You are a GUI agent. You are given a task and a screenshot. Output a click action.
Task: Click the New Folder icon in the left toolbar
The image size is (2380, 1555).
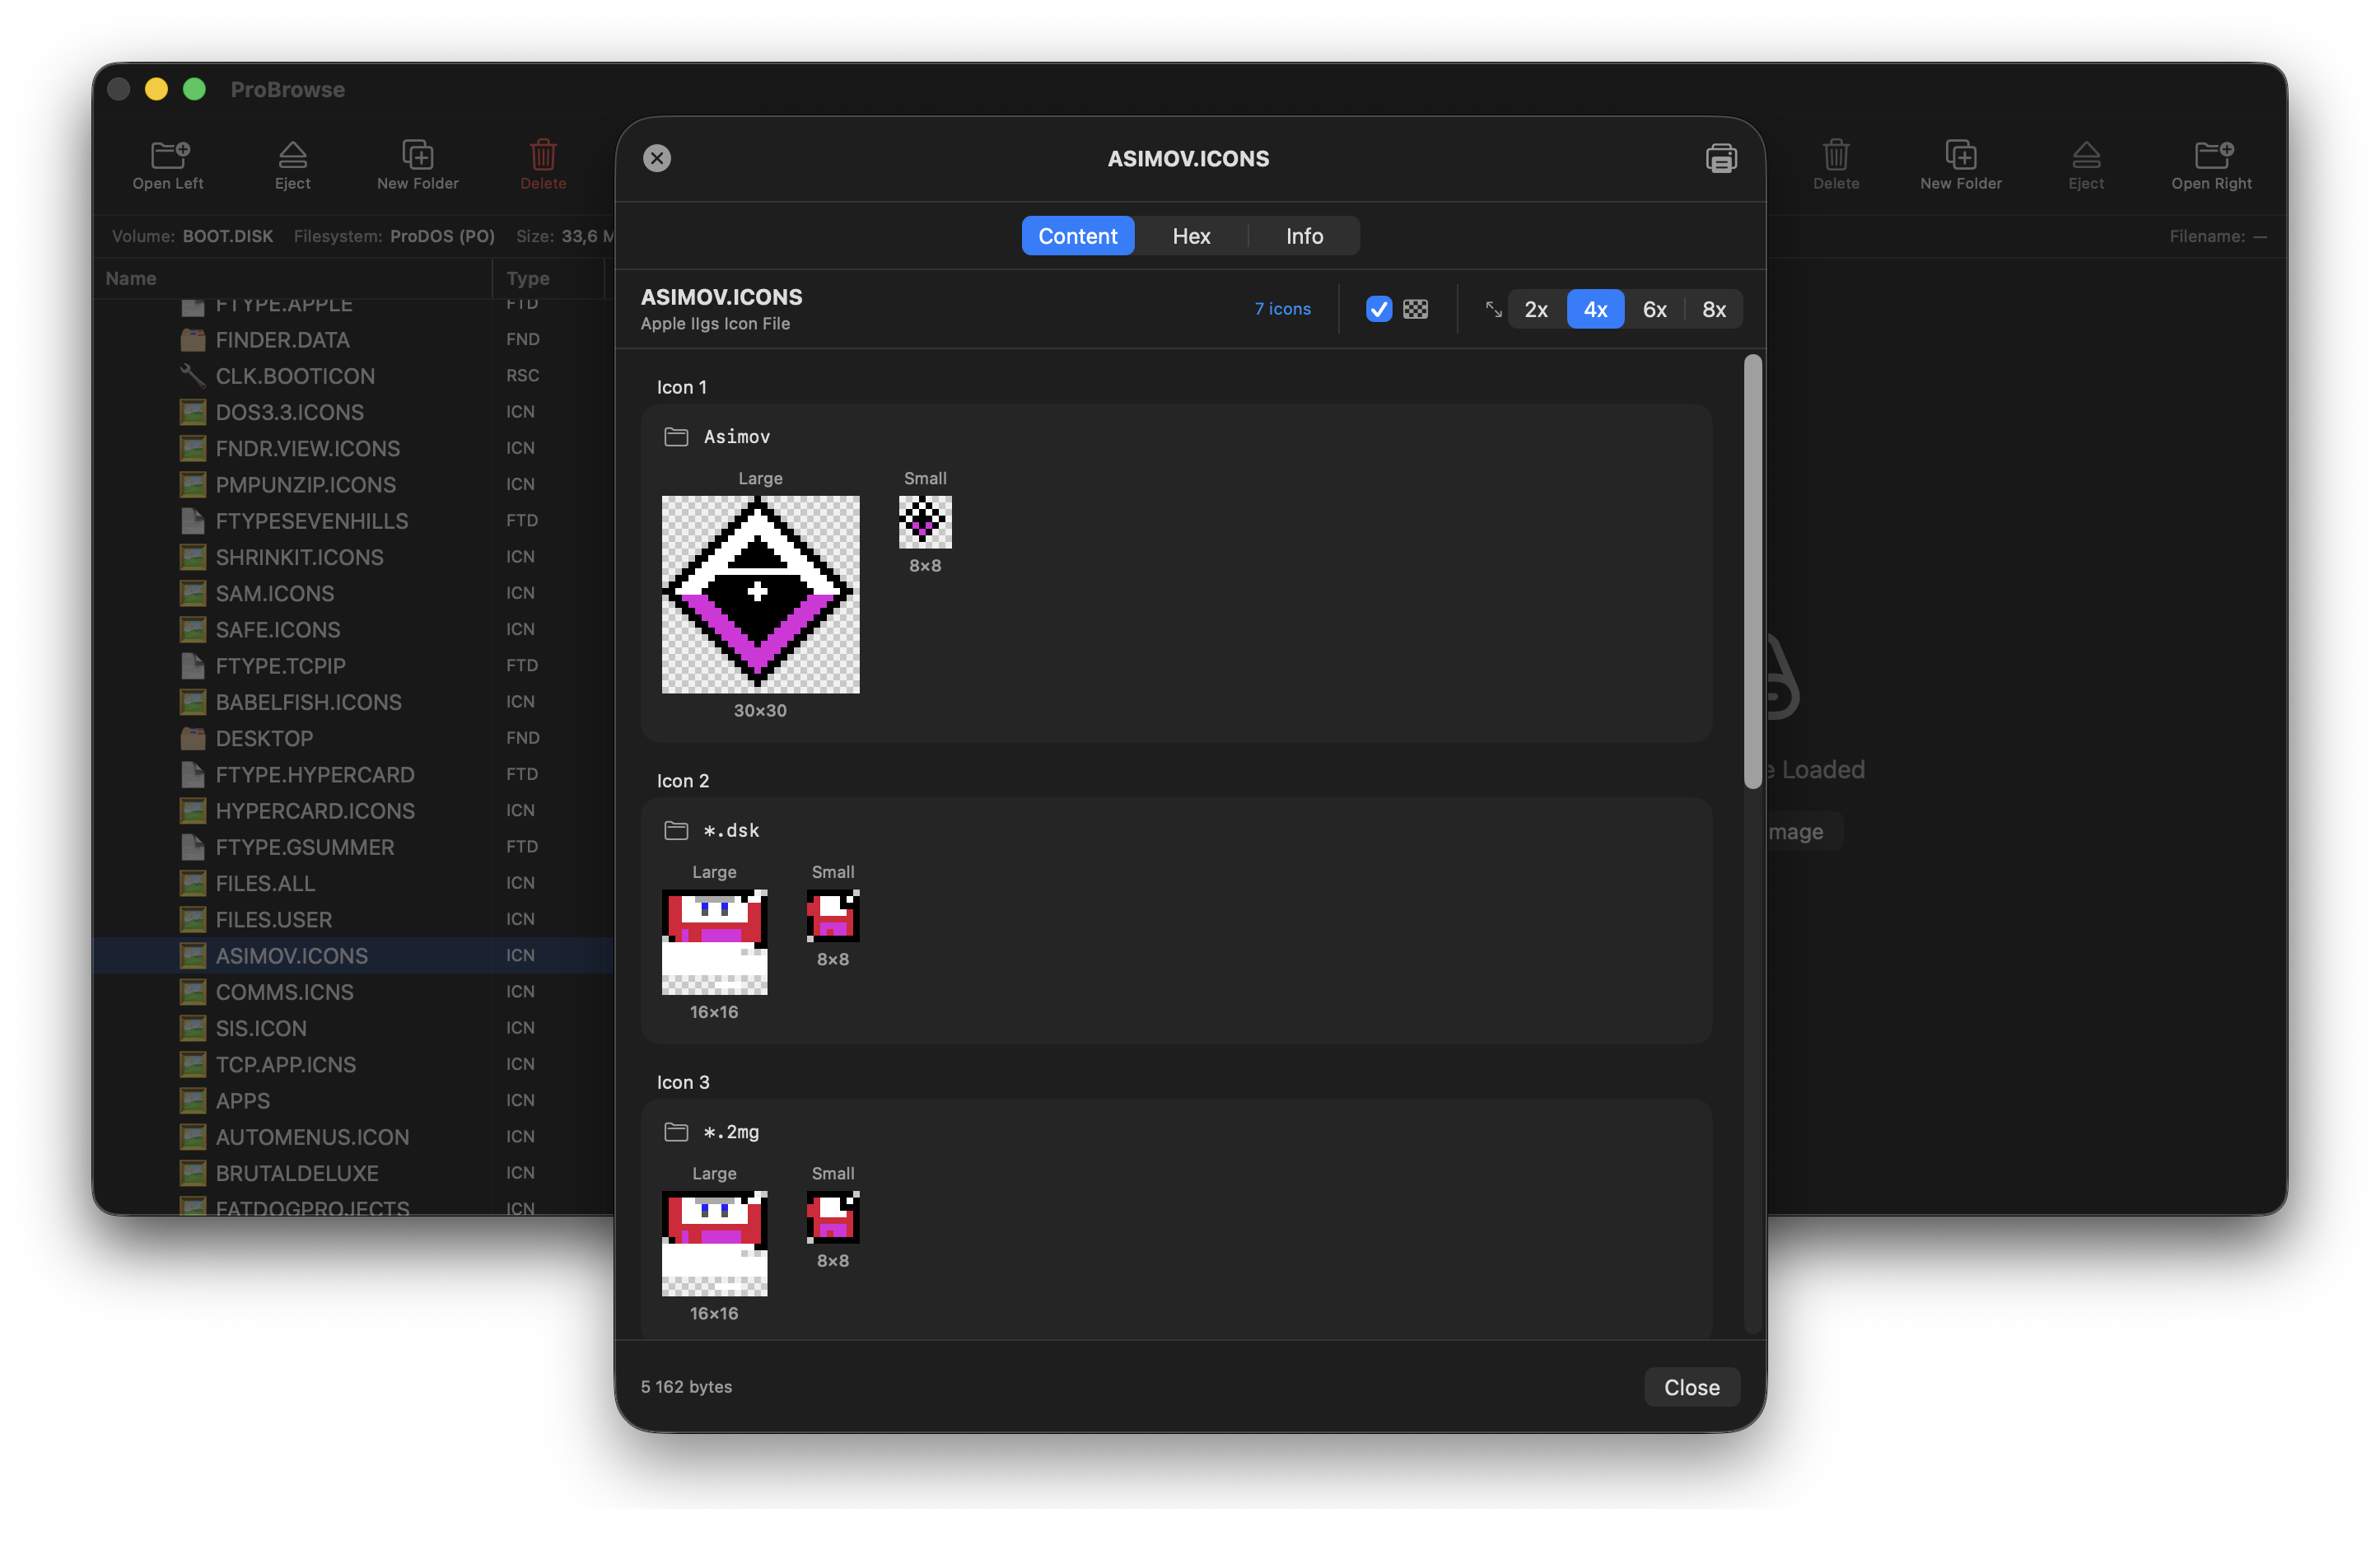[x=417, y=155]
